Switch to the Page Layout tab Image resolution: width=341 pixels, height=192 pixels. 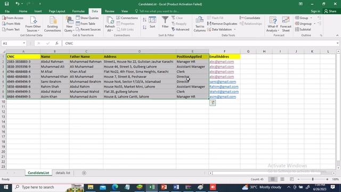coord(57,11)
